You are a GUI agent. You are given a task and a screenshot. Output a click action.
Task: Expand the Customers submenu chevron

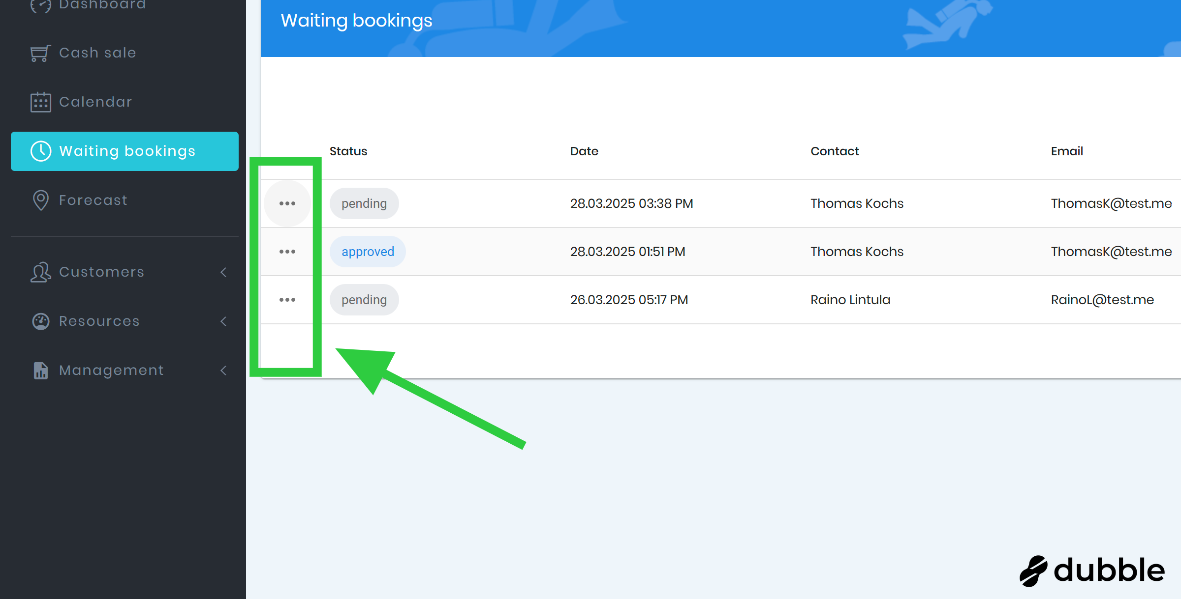[223, 272]
